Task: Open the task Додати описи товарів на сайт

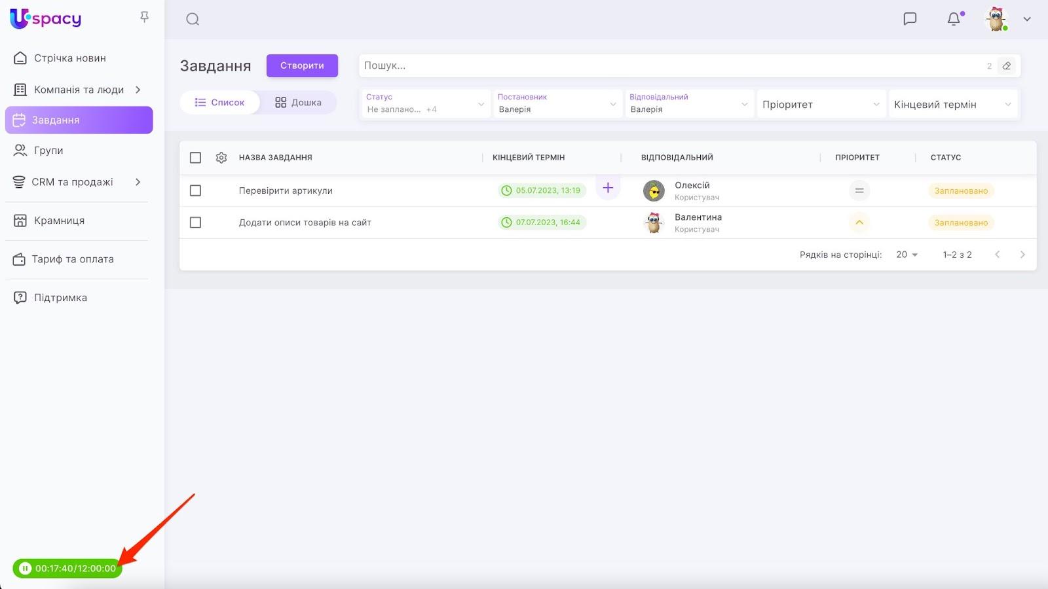Action: pos(305,223)
